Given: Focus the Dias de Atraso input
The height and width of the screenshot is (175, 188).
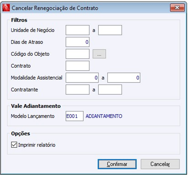Looking at the screenshot, I should (77, 42).
